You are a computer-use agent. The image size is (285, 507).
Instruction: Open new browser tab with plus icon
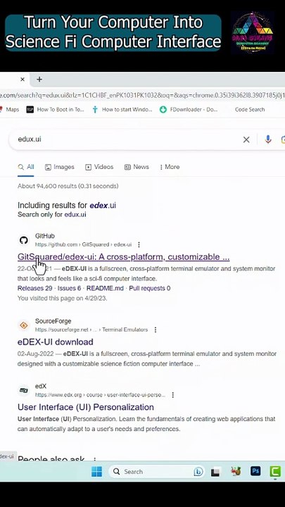[x=39, y=79]
